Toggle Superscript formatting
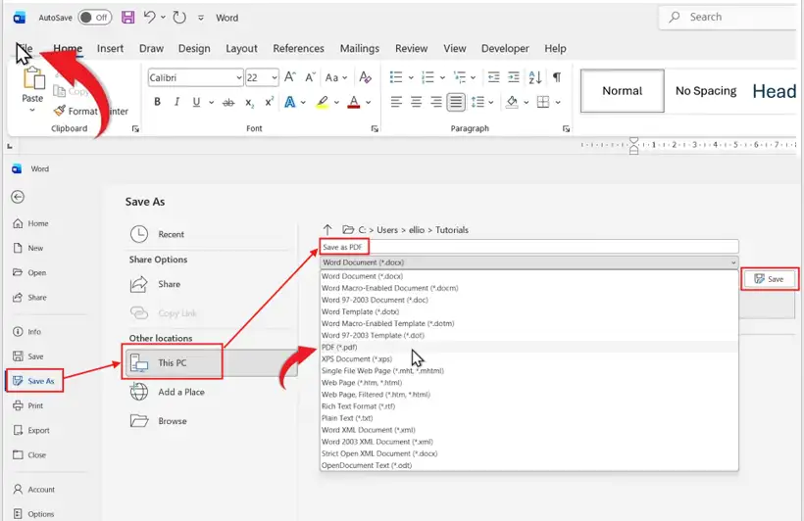The width and height of the screenshot is (804, 521). 269,102
